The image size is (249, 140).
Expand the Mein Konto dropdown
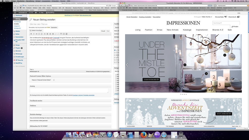[x=207, y=17]
